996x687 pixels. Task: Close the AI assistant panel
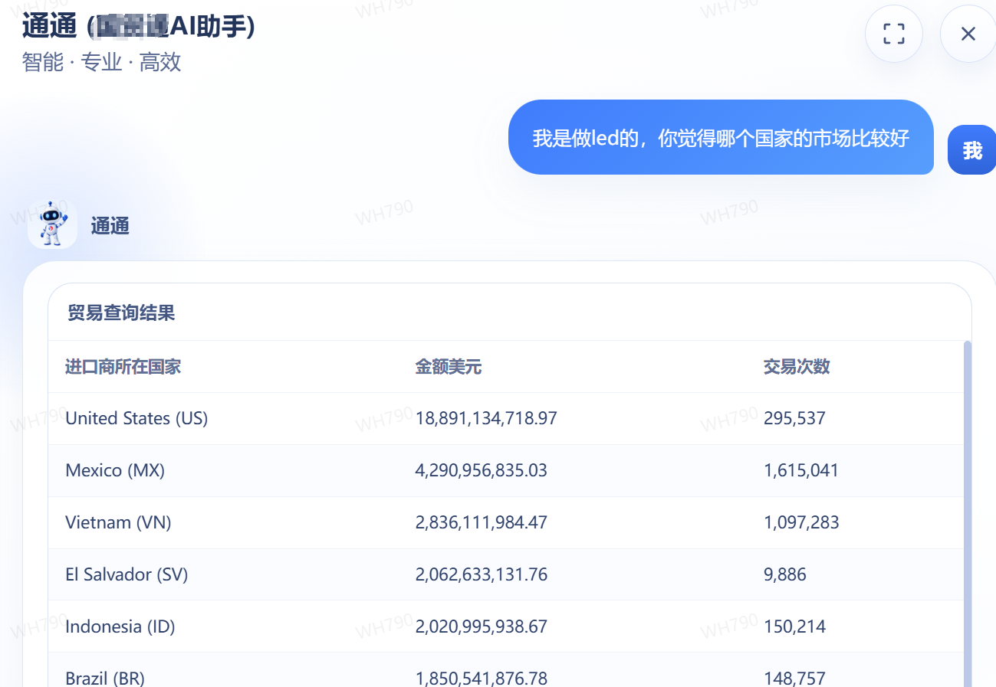(968, 34)
